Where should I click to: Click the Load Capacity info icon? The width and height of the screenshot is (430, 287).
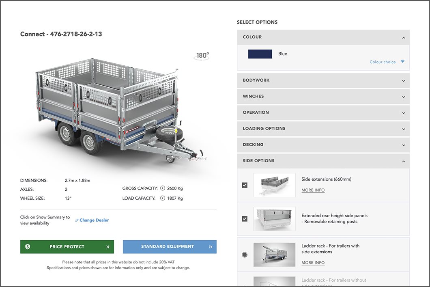(x=163, y=198)
